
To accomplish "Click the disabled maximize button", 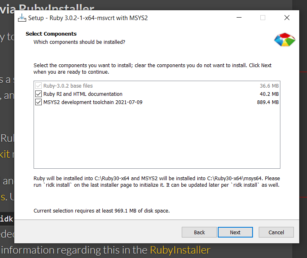I will (x=263, y=18).
